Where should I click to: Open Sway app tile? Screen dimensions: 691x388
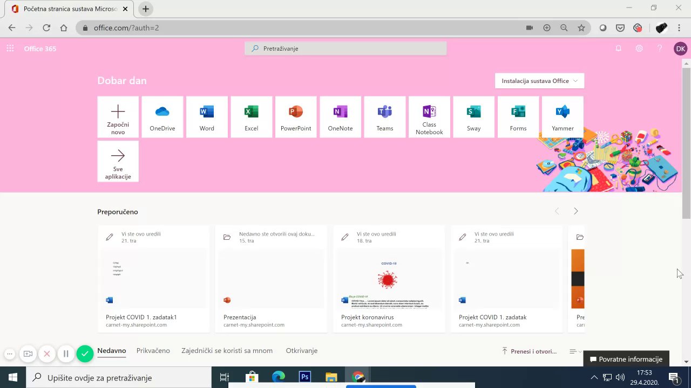(473, 117)
